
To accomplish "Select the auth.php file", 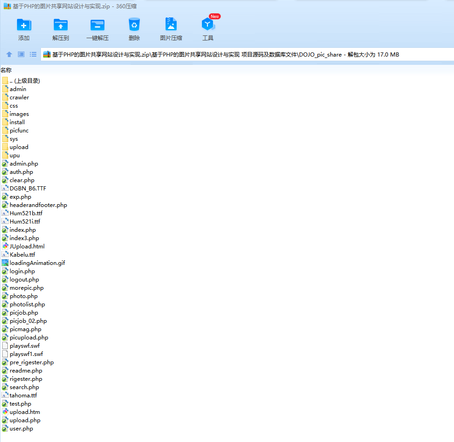I will [17, 172].
